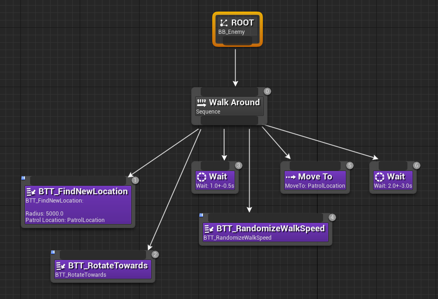Select the Move To PatrolLocation node
The width and height of the screenshot is (438, 299).
pos(315,181)
